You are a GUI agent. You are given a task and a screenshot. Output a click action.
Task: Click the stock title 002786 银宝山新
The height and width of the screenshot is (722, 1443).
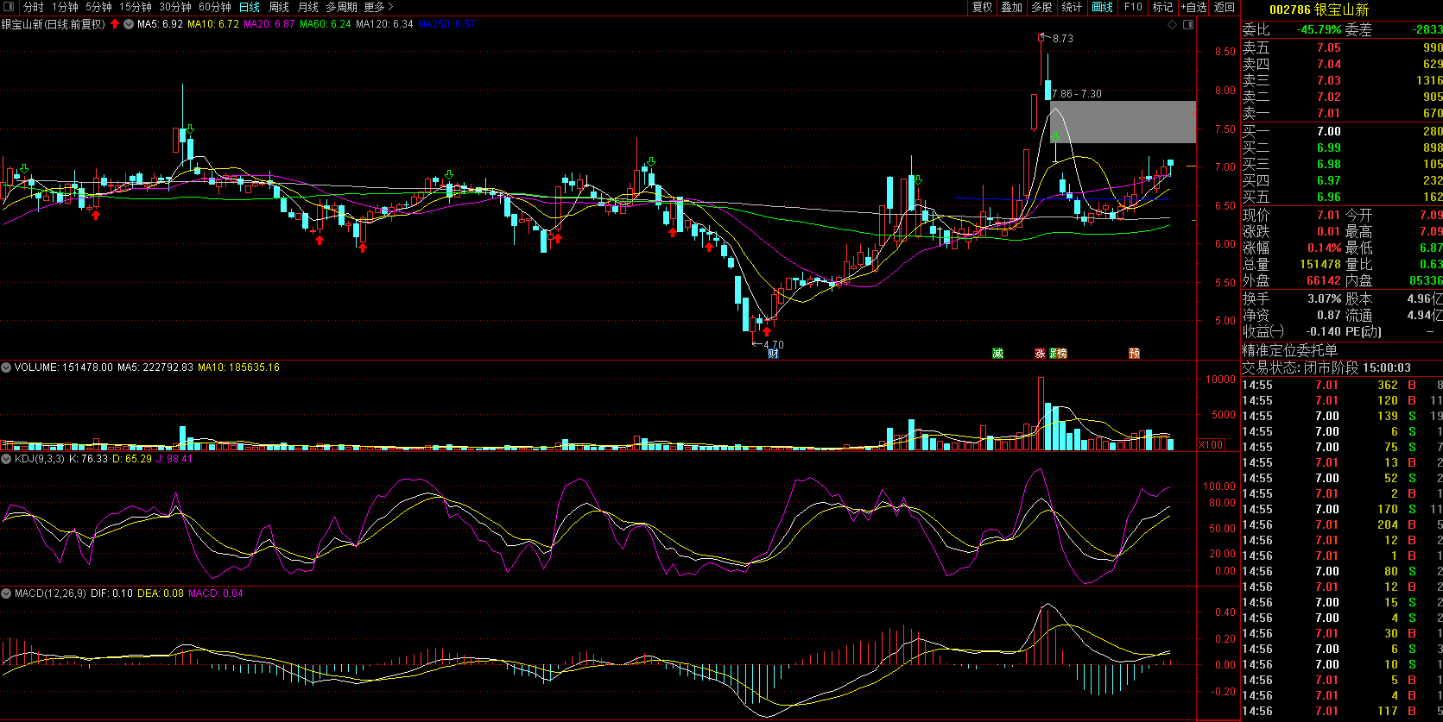tap(1319, 10)
